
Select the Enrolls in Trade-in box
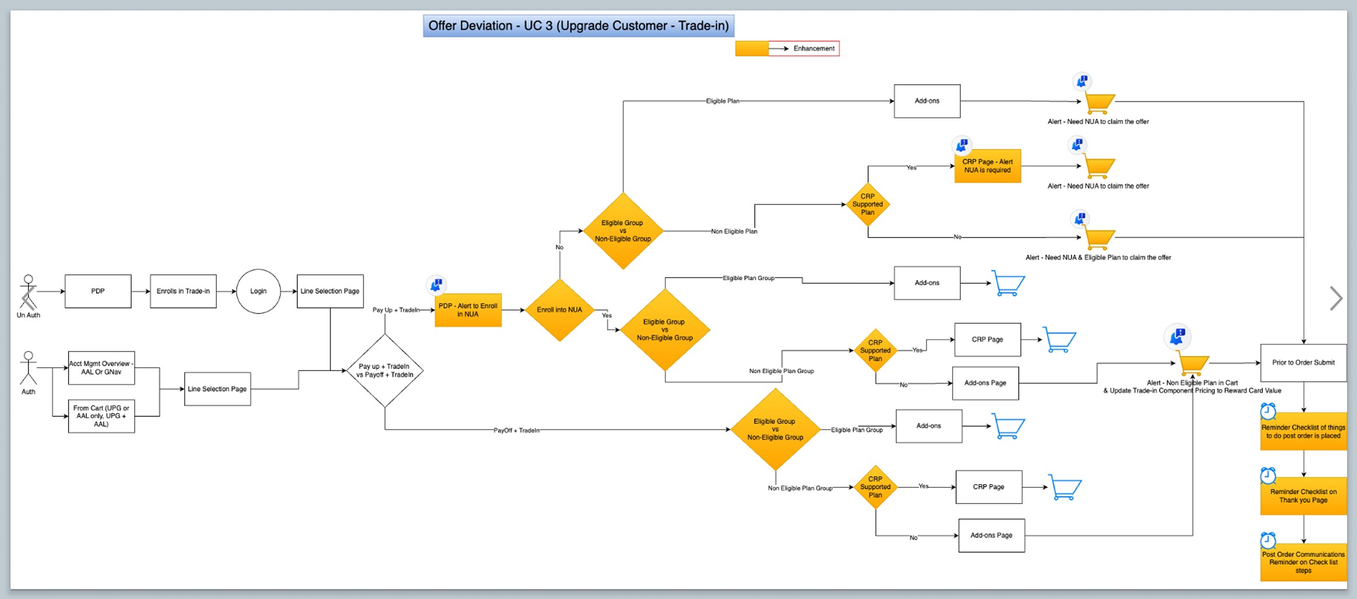(x=183, y=291)
